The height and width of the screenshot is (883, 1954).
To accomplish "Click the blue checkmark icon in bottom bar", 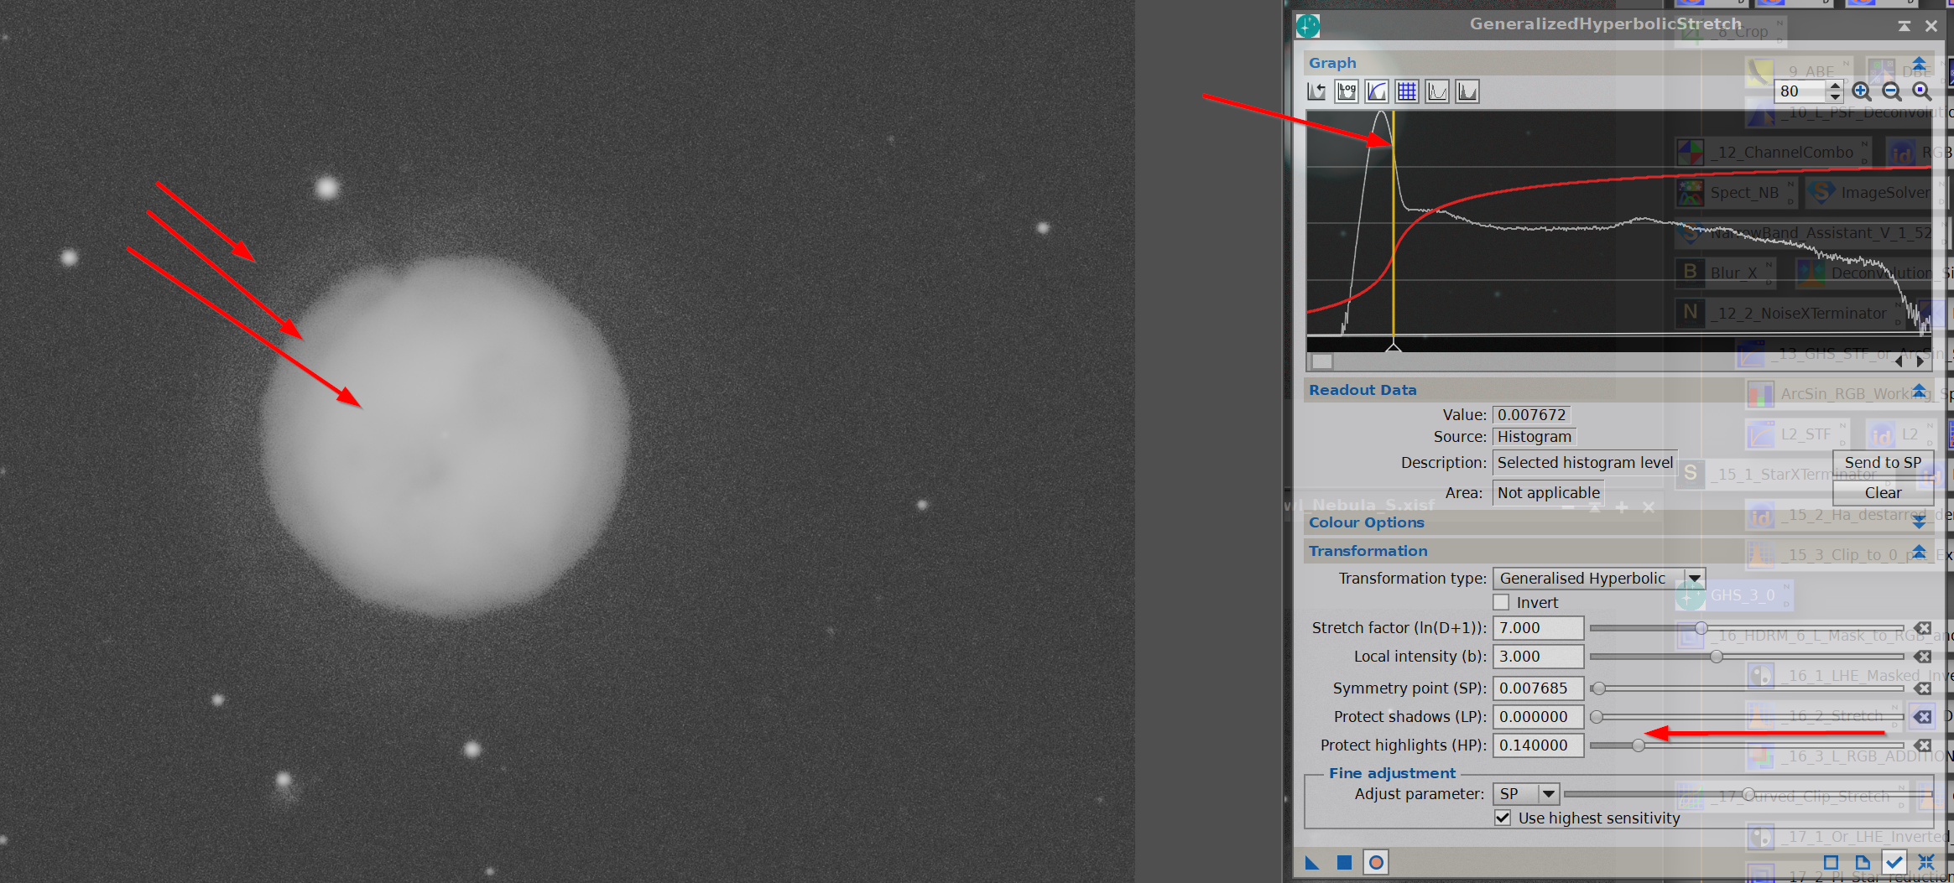I will click(x=1894, y=863).
